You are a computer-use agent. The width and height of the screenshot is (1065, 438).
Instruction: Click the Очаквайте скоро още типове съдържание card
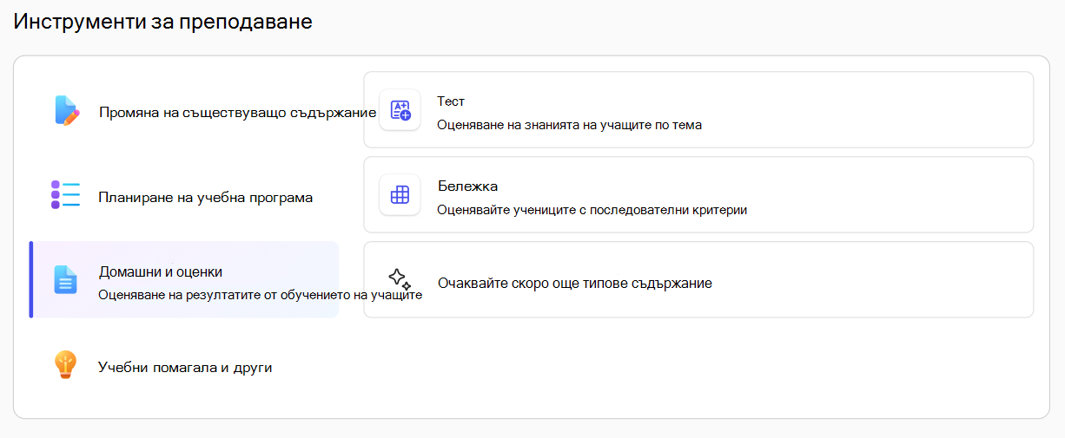click(698, 279)
